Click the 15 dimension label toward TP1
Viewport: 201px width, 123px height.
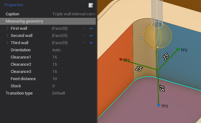point(139,69)
